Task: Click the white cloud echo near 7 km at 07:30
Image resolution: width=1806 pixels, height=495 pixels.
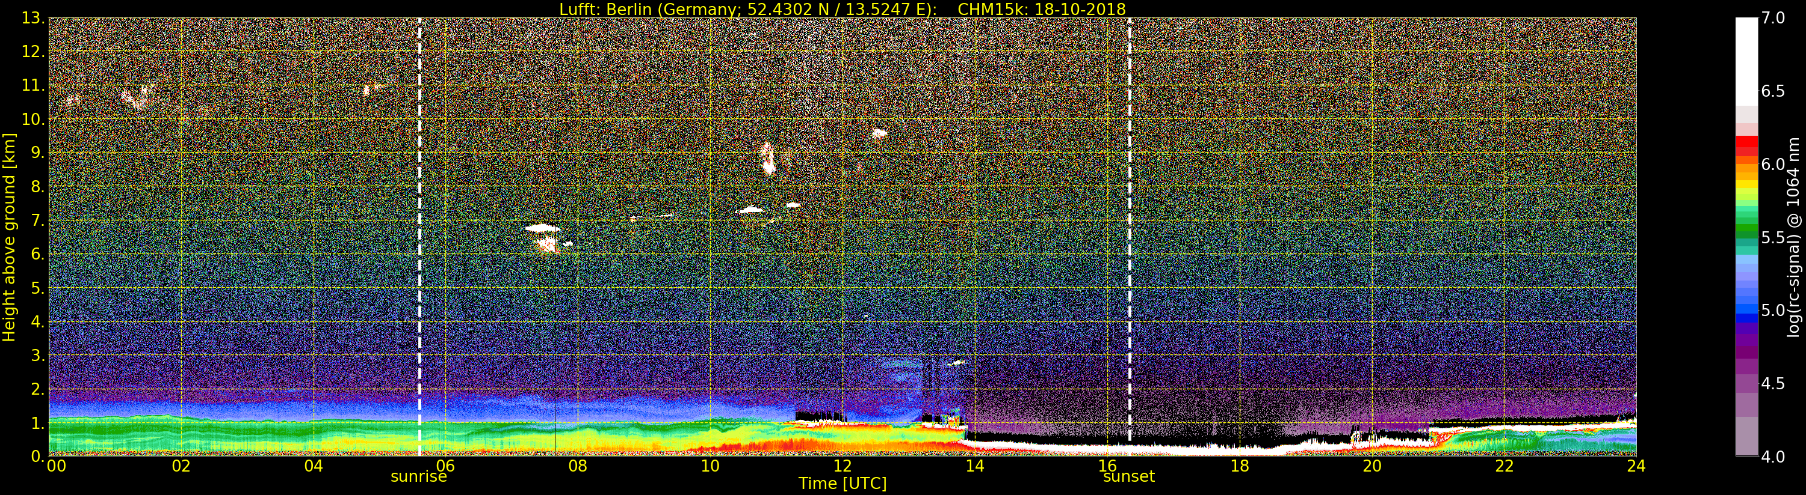Action: point(543,228)
